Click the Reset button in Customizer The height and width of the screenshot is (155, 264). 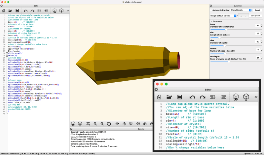(257, 10)
